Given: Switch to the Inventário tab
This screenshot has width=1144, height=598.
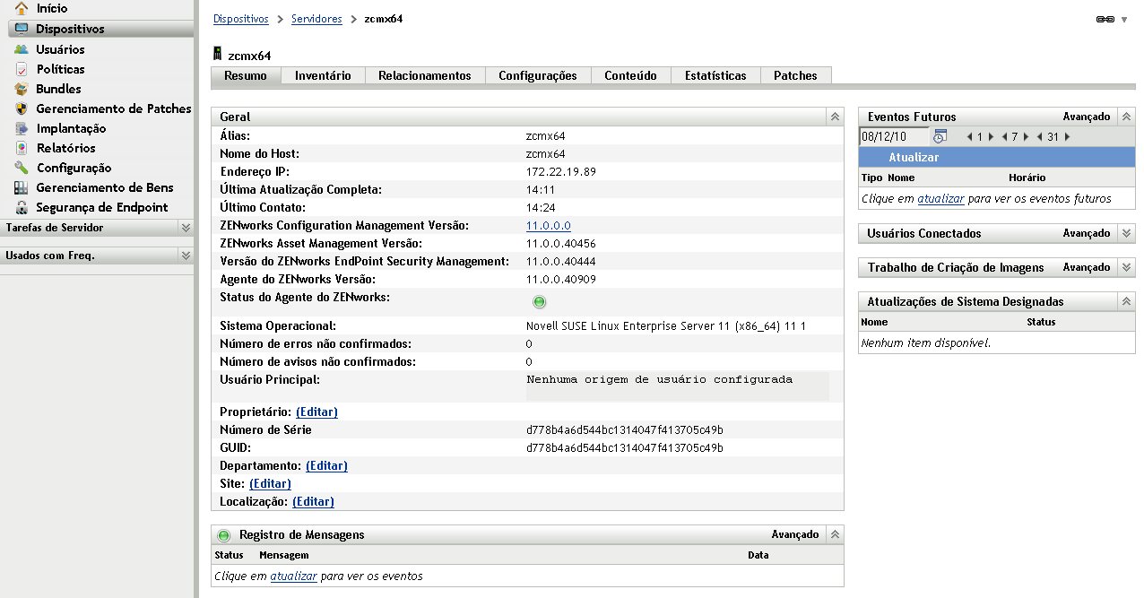Looking at the screenshot, I should (323, 76).
